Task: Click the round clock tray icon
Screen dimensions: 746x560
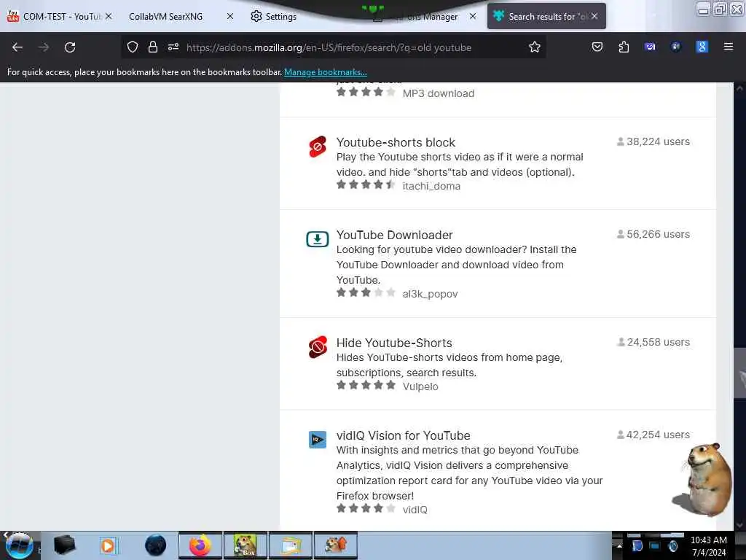Action: [672, 546]
